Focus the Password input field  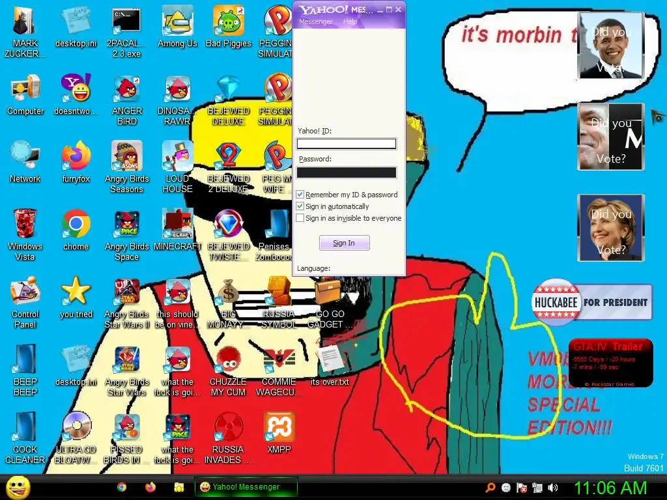tap(347, 172)
